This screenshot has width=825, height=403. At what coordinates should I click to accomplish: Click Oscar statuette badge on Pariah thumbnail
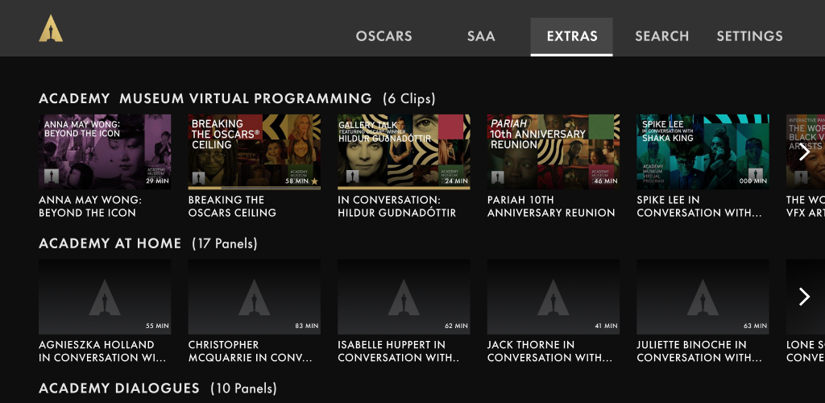click(497, 177)
